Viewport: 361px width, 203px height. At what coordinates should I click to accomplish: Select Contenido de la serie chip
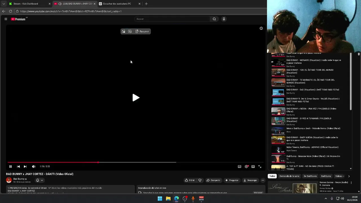click(x=289, y=176)
